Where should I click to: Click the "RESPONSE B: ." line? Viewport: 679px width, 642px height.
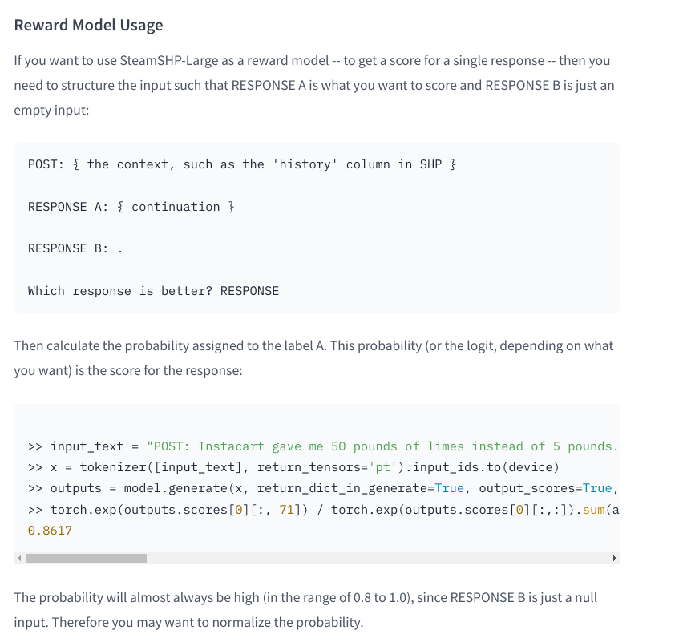(75, 248)
